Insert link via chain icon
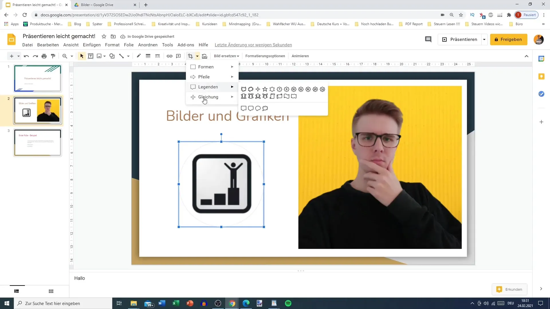 (x=170, y=56)
